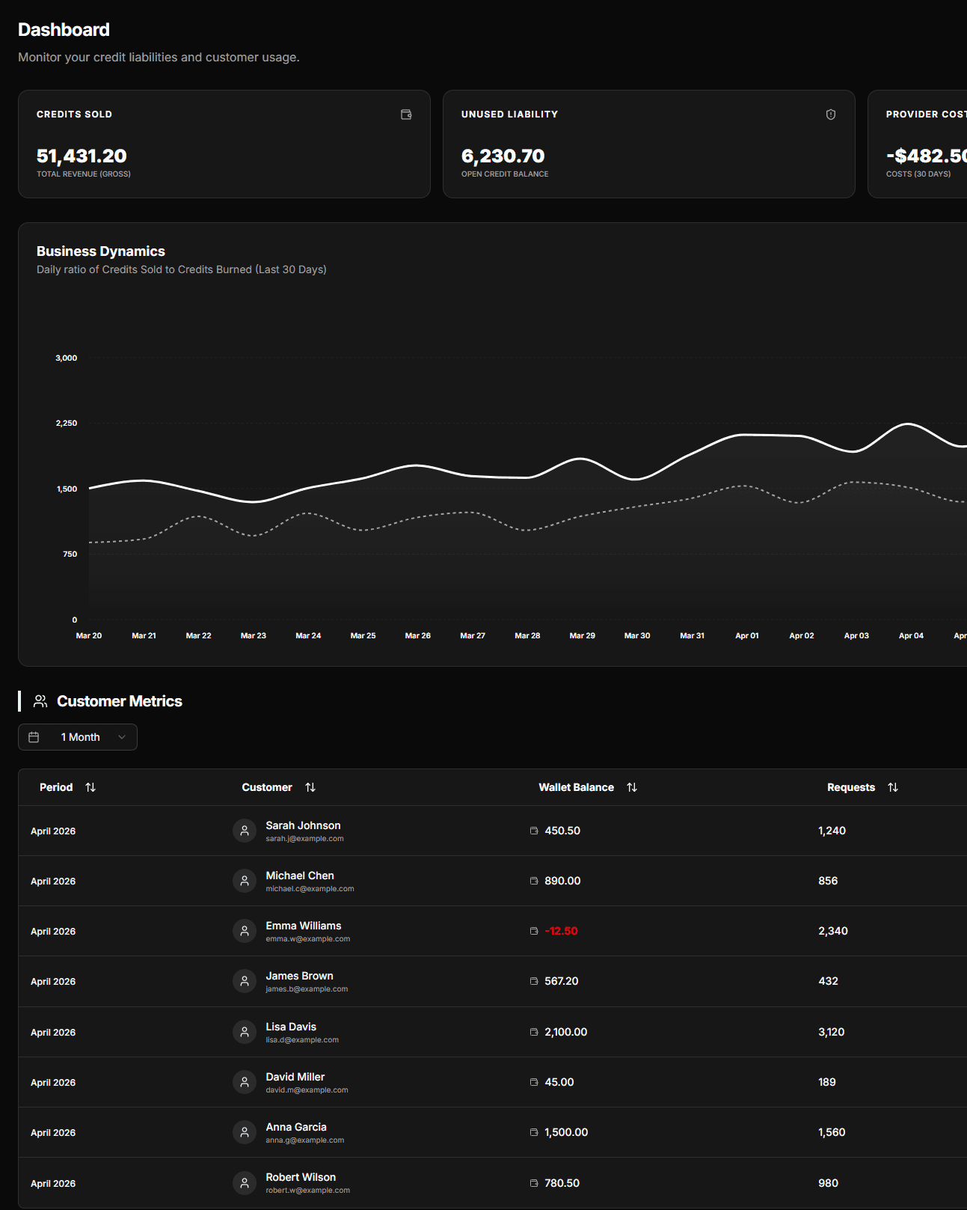The width and height of the screenshot is (967, 1210).
Task: Click Anna Garcia's avatar icon
Action: (245, 1132)
